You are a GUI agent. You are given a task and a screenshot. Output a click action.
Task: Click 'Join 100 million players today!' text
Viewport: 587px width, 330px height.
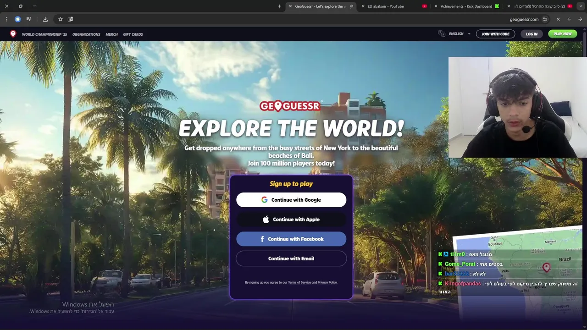click(291, 164)
